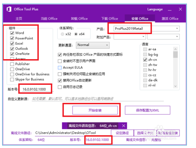This screenshot has width=196, height=148.
Task: Open the first 附加产品 dropdown
Action: [130, 37]
